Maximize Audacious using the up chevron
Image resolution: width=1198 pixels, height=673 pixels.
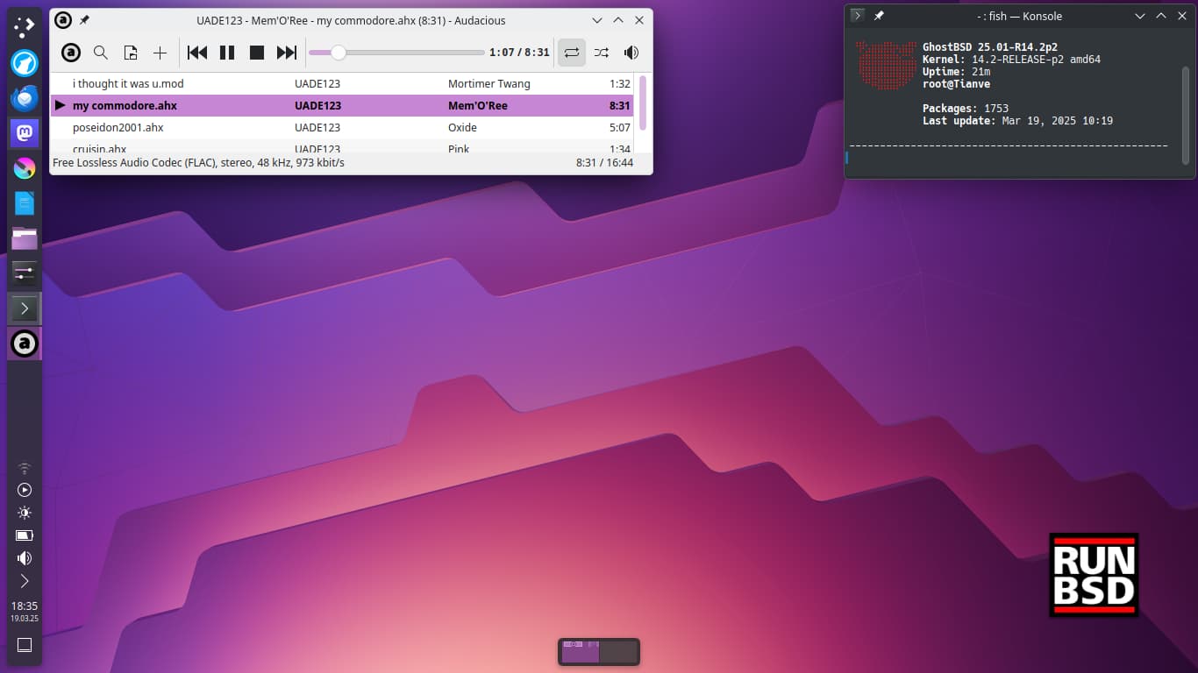(x=618, y=20)
